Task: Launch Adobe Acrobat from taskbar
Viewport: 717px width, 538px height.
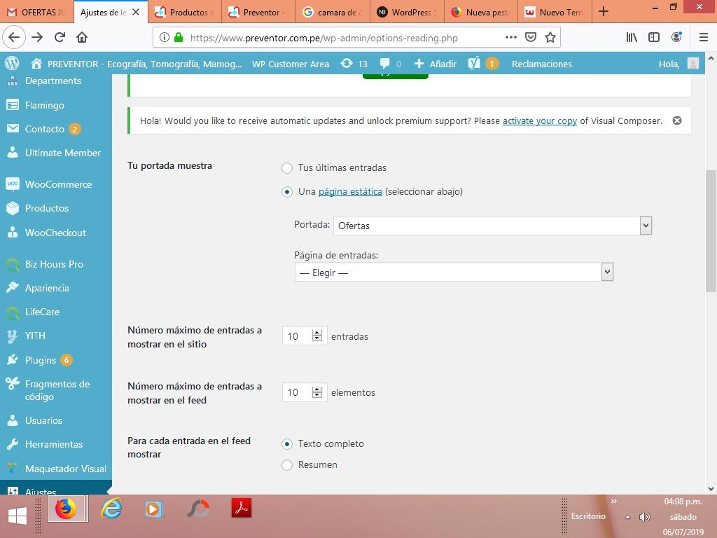Action: (242, 508)
